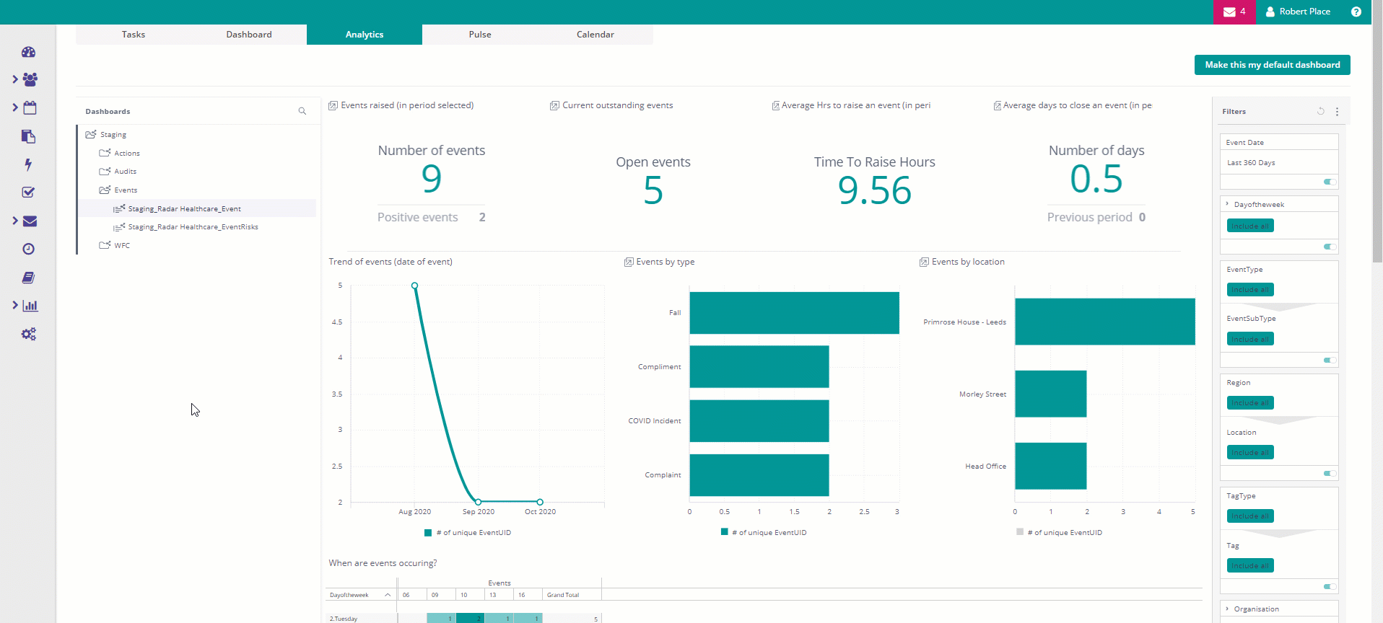The image size is (1383, 623).
Task: Switch to the Calendar tab
Action: coord(595,35)
